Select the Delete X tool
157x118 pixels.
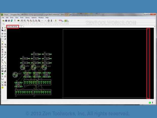(3, 44)
